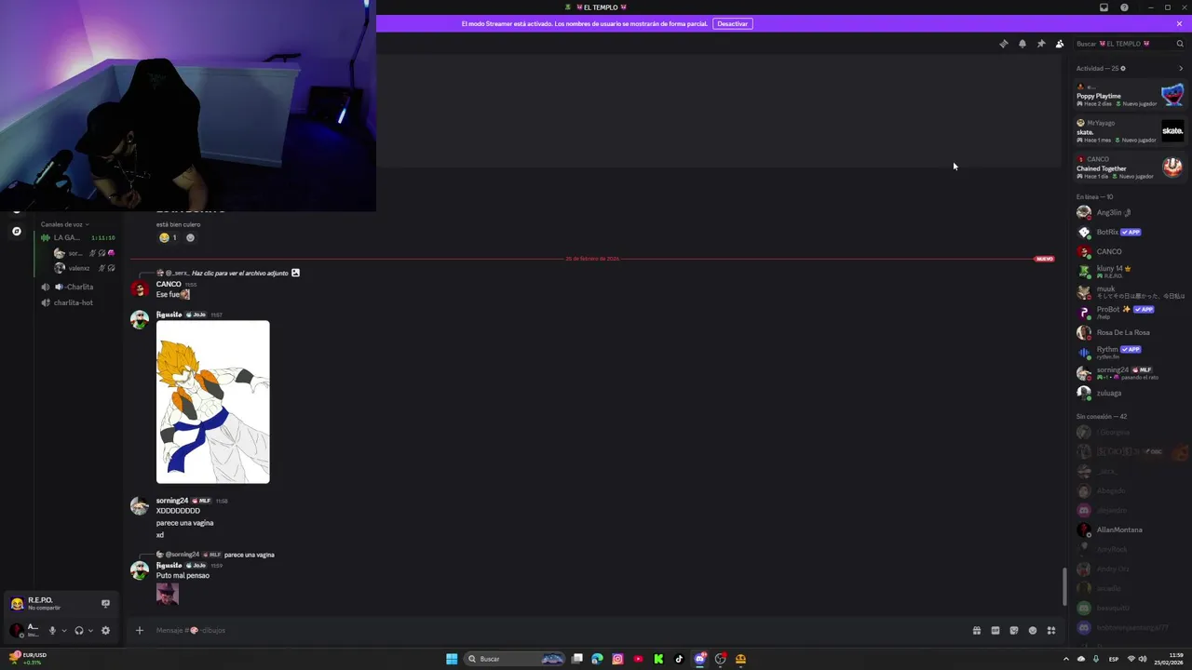This screenshot has width=1192, height=670.
Task: Select ProBot app in member list
Action: (x=1130, y=312)
